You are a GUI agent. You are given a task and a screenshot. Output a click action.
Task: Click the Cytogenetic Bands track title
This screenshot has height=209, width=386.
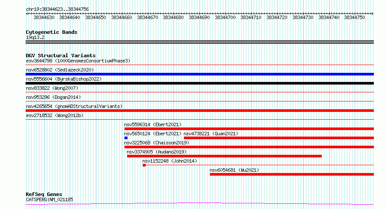click(x=52, y=32)
